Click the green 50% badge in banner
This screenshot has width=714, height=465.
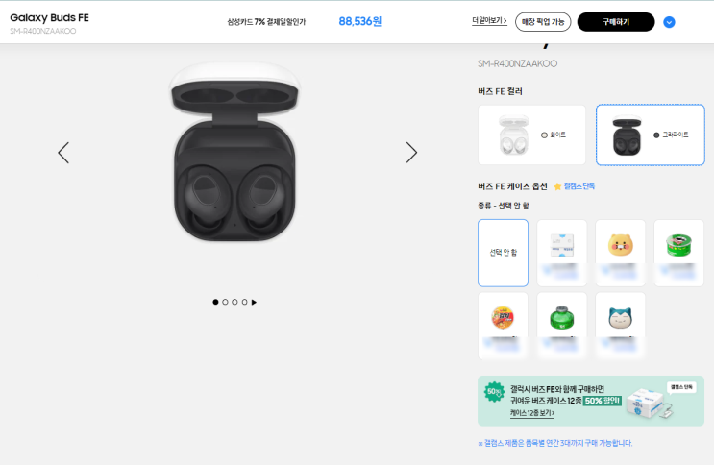point(494,392)
